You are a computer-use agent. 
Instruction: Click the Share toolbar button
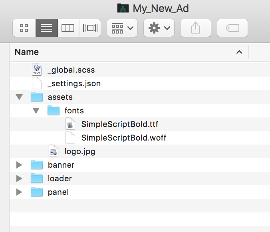(196, 28)
